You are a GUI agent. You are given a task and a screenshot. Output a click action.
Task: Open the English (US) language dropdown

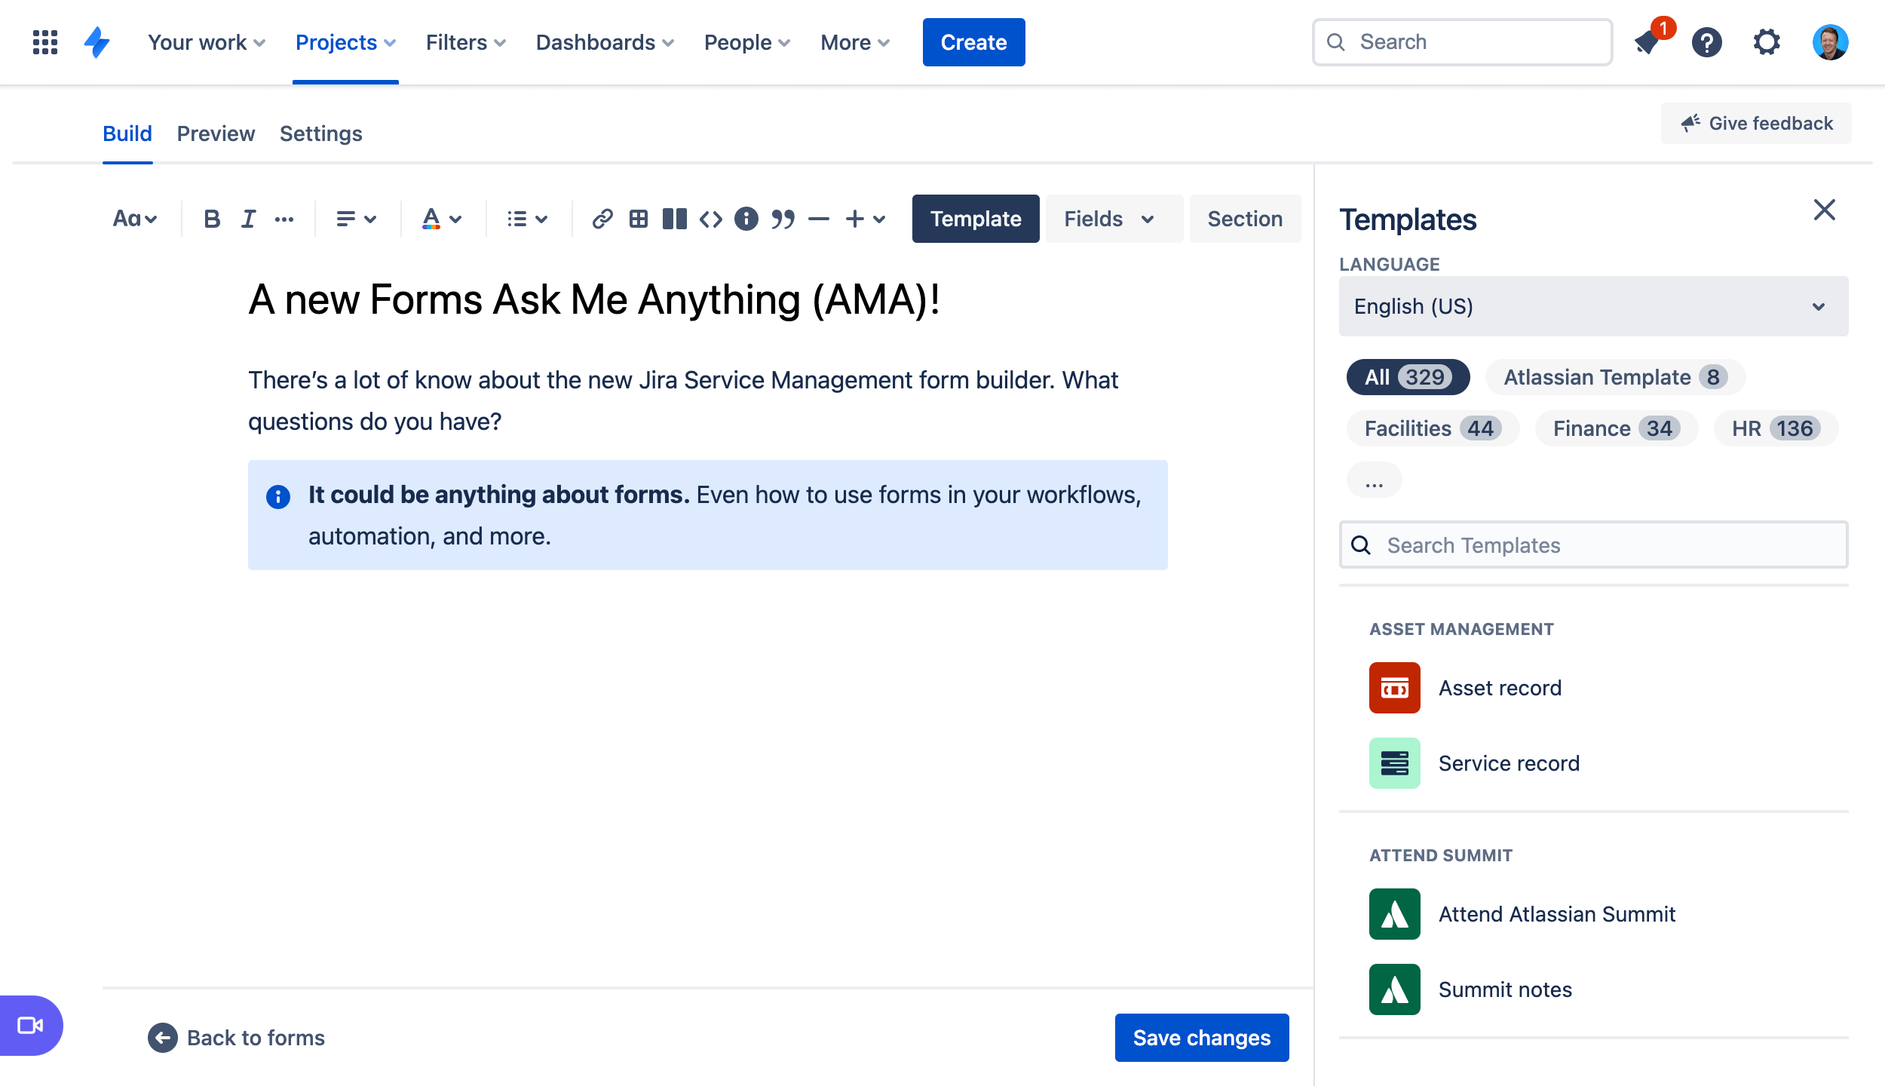[1593, 306]
